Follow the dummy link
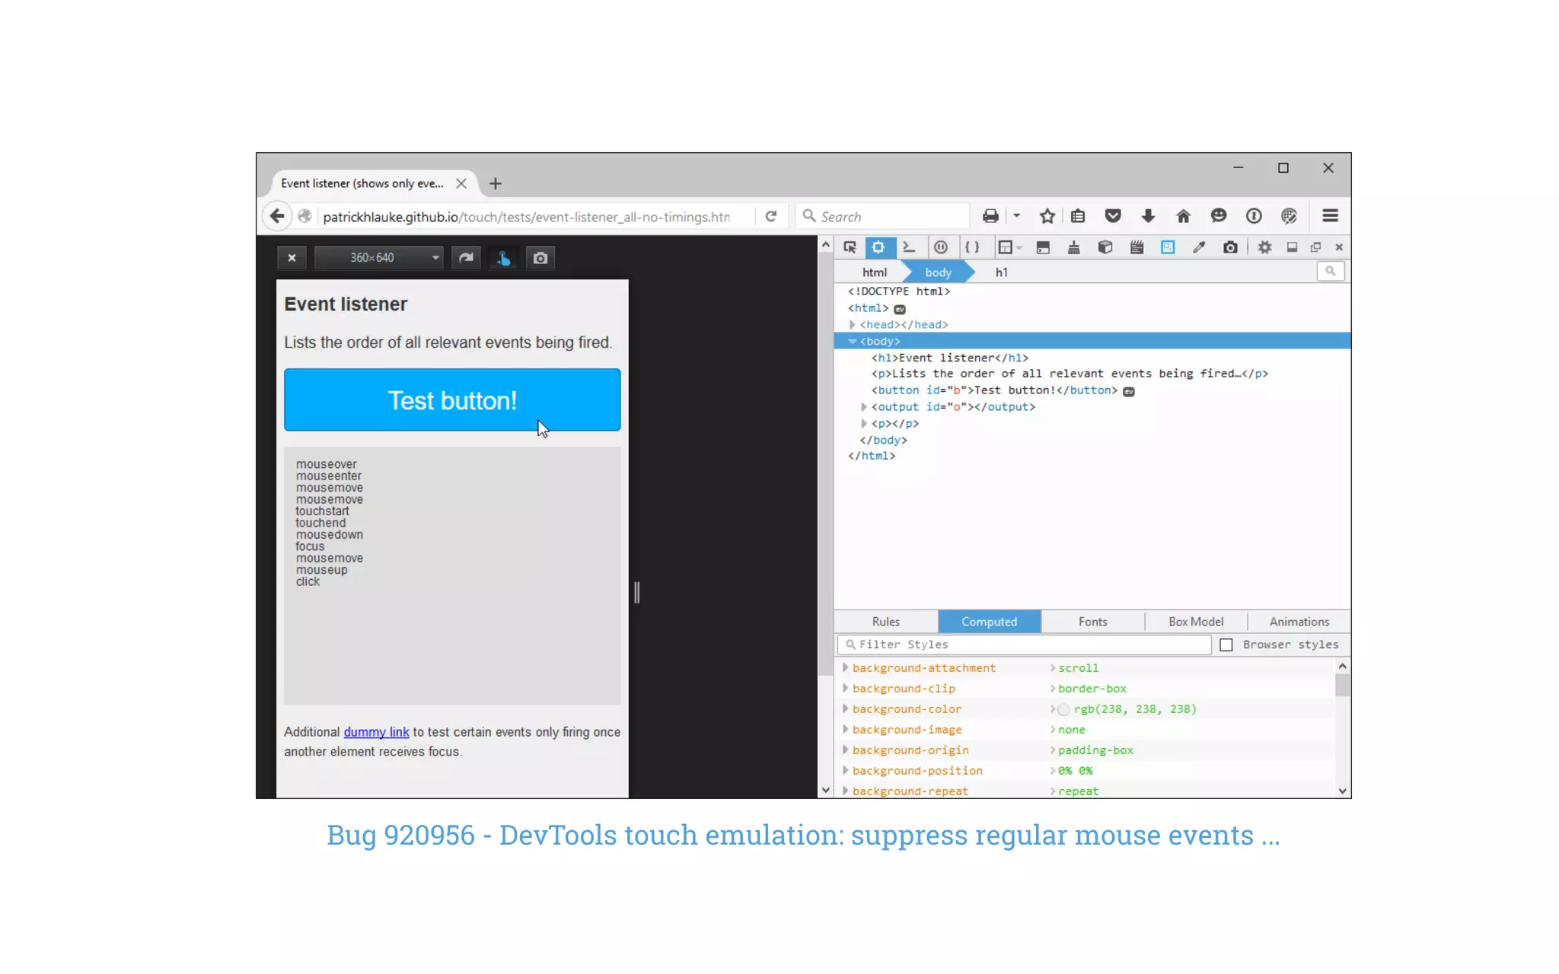Screen dimensions: 1559x974 (376, 732)
